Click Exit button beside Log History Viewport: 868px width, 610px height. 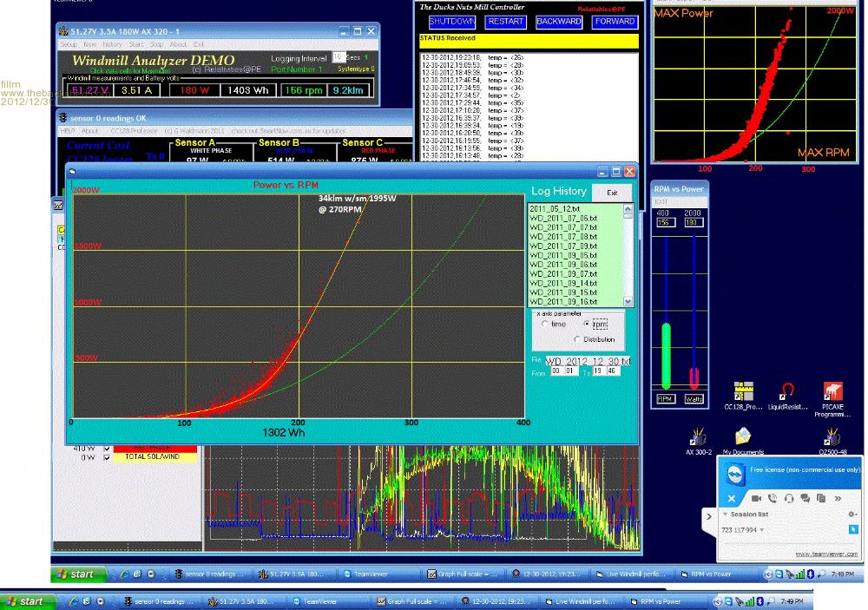pyautogui.click(x=613, y=192)
